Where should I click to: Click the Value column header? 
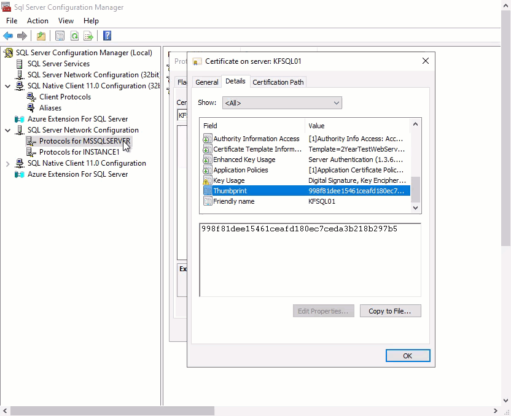pyautogui.click(x=357, y=126)
